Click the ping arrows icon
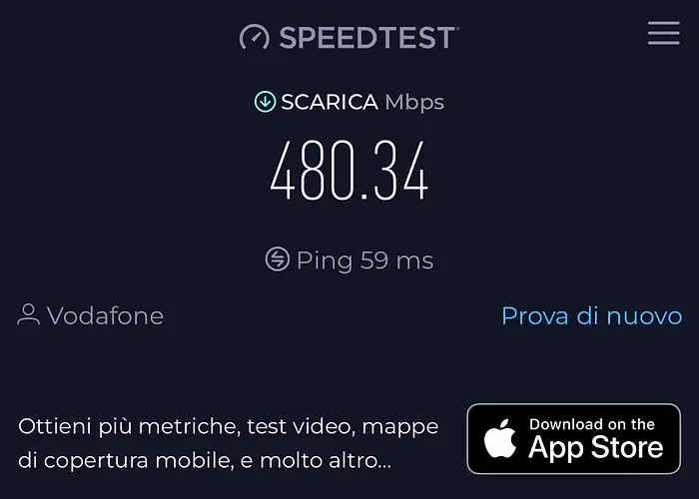This screenshot has width=699, height=499. [x=278, y=258]
